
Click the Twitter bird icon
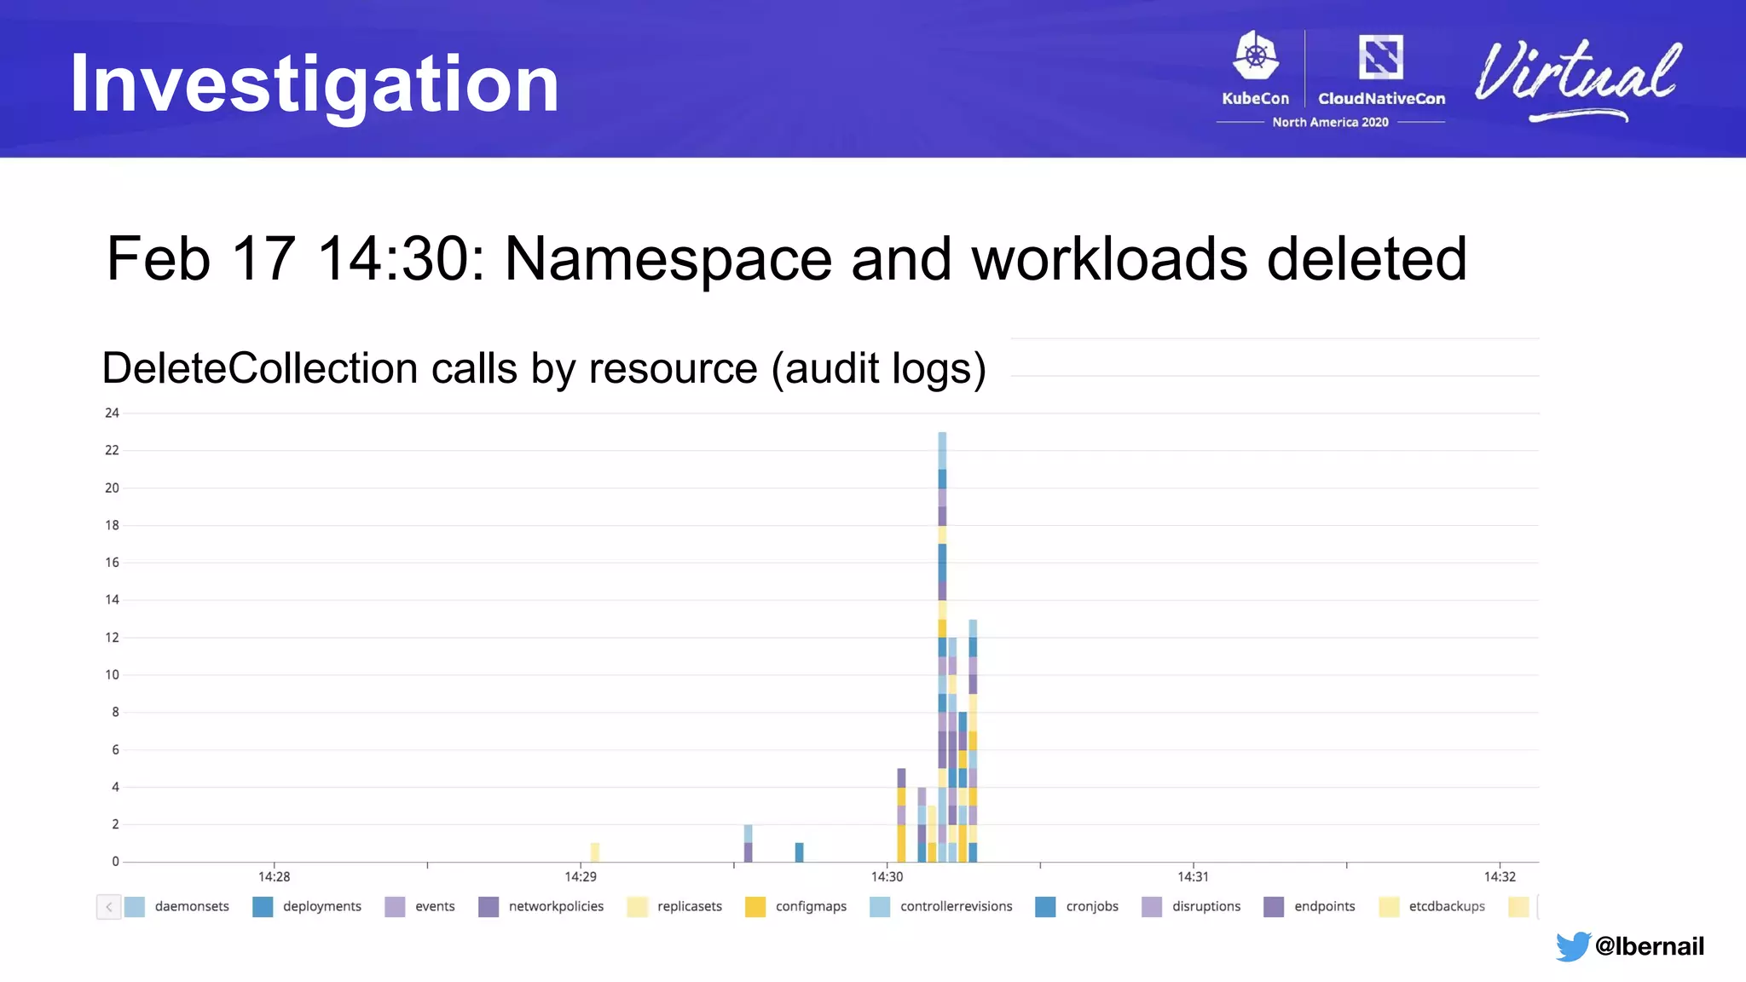pyautogui.click(x=1573, y=946)
